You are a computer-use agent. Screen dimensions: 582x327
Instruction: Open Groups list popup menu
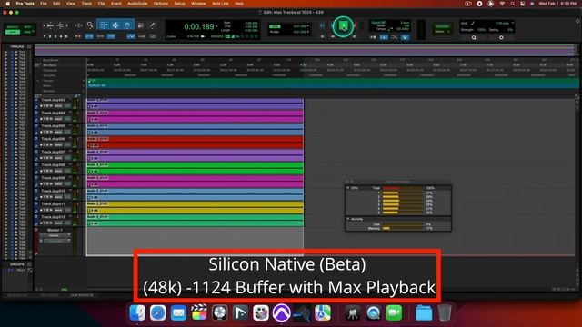pos(29,264)
